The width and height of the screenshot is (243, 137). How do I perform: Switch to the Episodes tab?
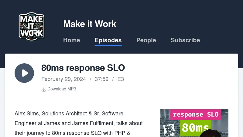[108, 40]
